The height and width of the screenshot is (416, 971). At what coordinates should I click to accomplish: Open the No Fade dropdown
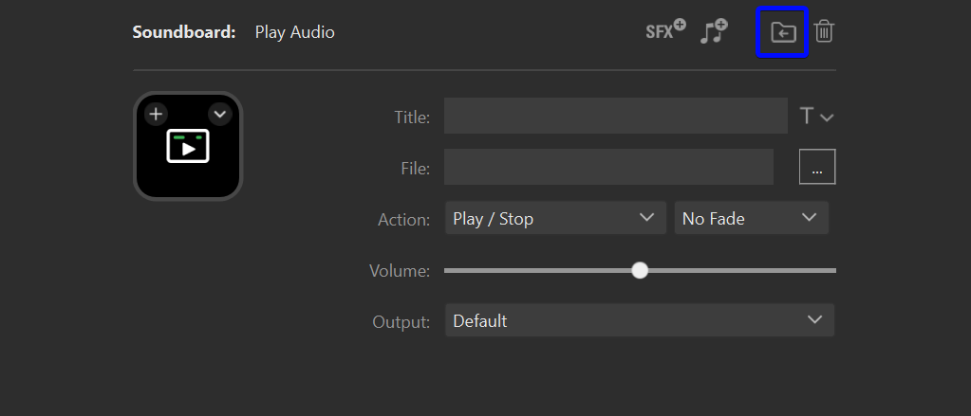pos(751,219)
